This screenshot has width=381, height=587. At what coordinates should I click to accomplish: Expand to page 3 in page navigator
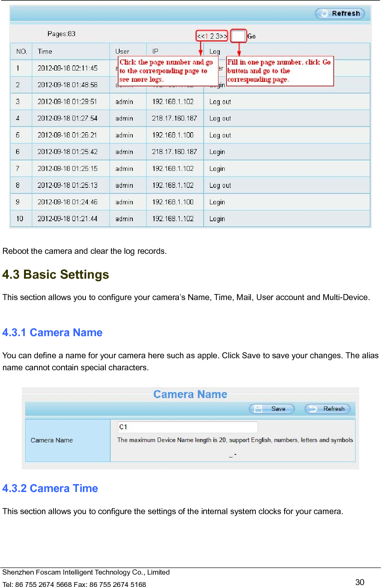click(x=216, y=36)
